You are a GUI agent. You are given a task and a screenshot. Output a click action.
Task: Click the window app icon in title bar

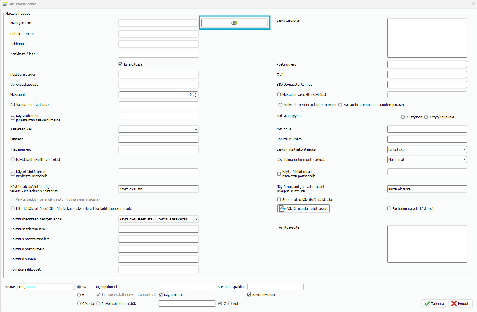5,4
